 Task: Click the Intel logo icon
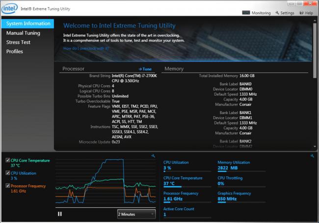click(x=9, y=9)
